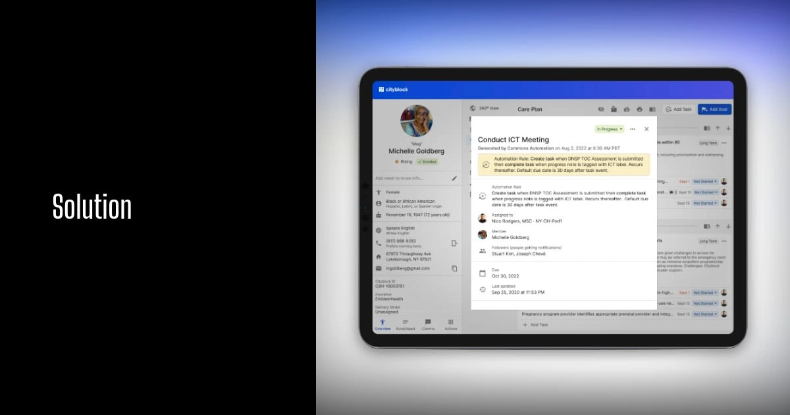Screen dimensions: 790x415
Task: Click the clipboard icon in Care Plan toolbar
Action: (x=614, y=109)
